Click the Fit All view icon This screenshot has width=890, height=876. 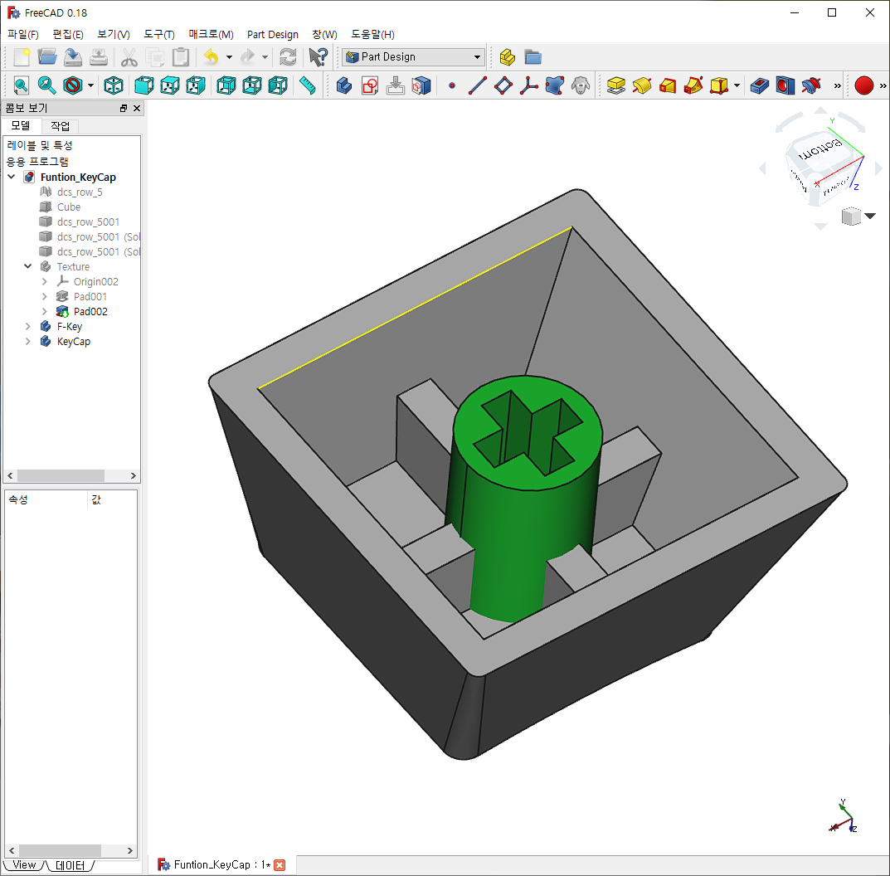pos(21,85)
